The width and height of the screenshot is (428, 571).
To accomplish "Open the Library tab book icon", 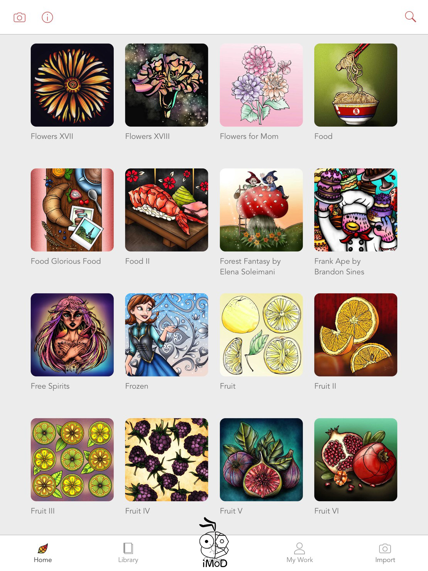I will (128, 548).
